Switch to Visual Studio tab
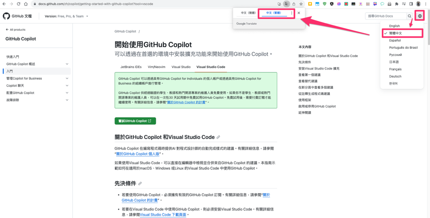The width and height of the screenshot is (430, 218). [x=181, y=67]
